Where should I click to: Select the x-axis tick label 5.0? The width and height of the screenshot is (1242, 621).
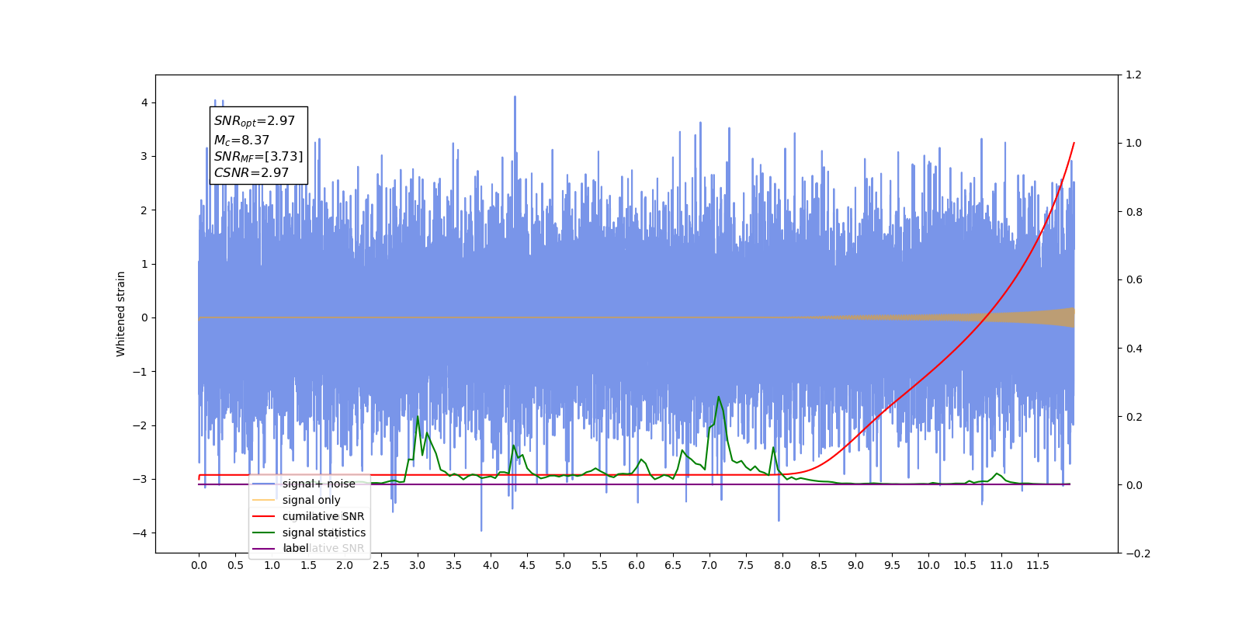pyautogui.click(x=564, y=566)
